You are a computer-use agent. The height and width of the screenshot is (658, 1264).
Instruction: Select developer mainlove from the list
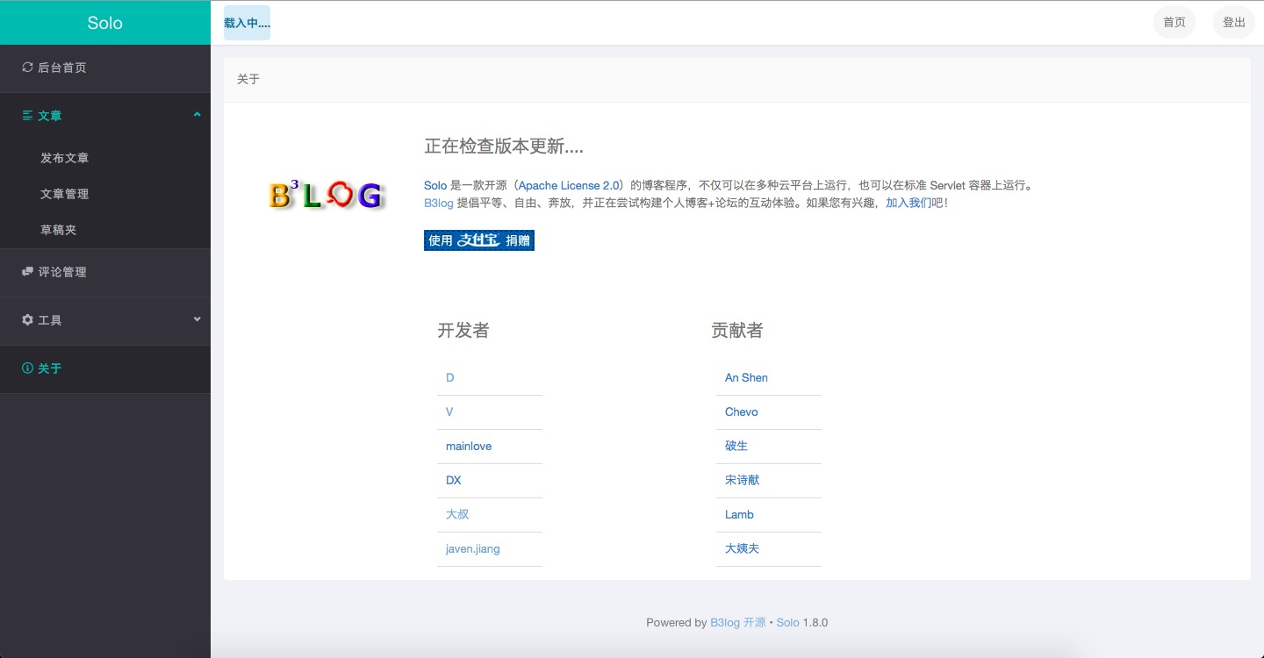click(x=468, y=446)
